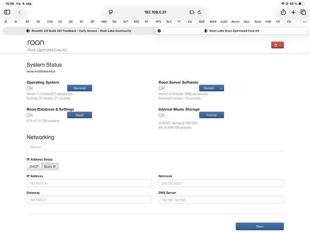Click the Gateway field
The image size is (310, 232).
[x=89, y=200]
